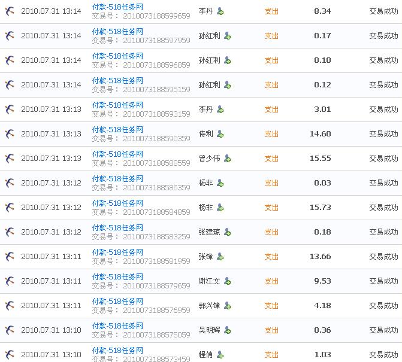Click add-contact icon next to 张锋
The width and height of the screenshot is (402, 362).
[x=220, y=257]
